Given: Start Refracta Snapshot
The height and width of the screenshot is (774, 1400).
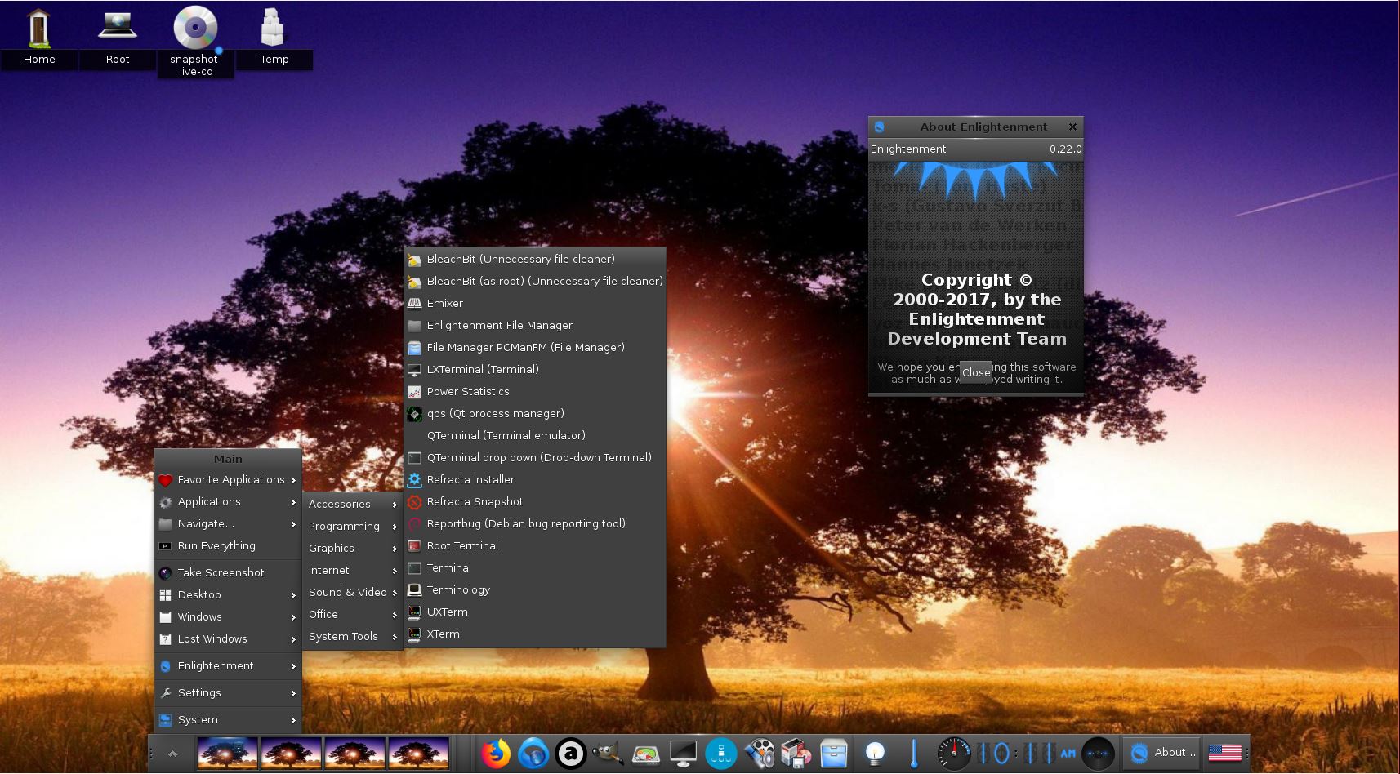Looking at the screenshot, I should [535, 501].
